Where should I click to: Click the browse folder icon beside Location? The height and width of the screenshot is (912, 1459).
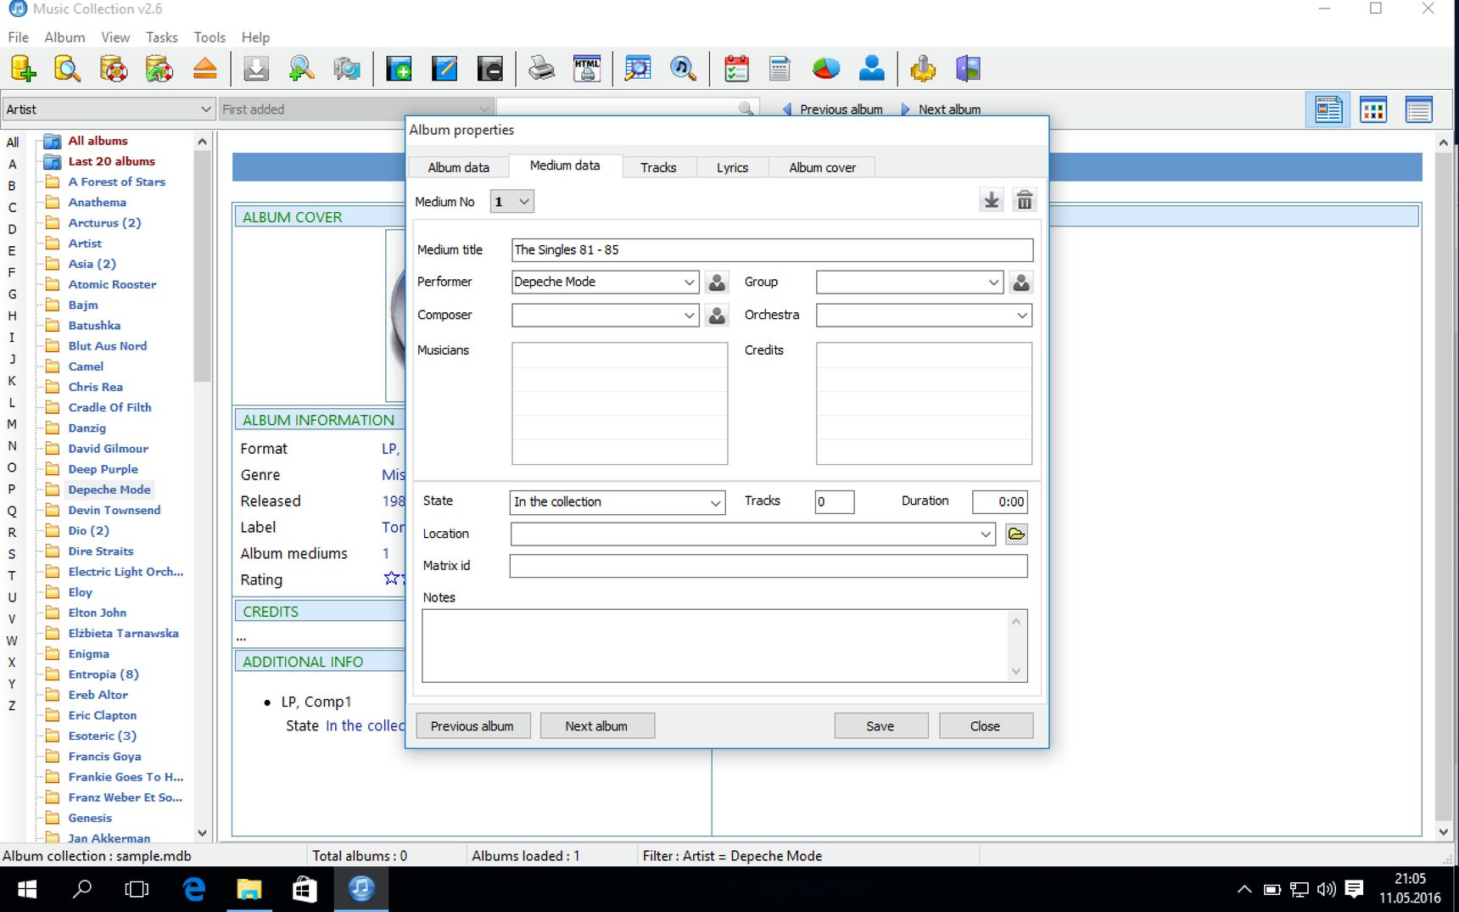1016,534
